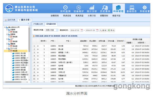Open the 统计分析 chart icon
This screenshot has width=153, height=97.
coord(92,8)
